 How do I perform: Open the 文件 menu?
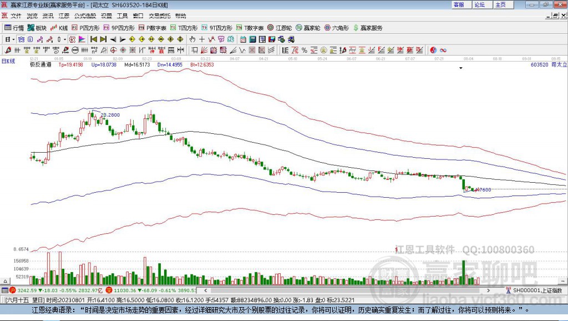[x=16, y=16]
